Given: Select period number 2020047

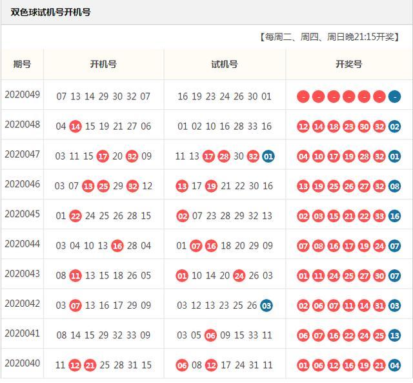Looking at the screenshot, I should (22, 154).
